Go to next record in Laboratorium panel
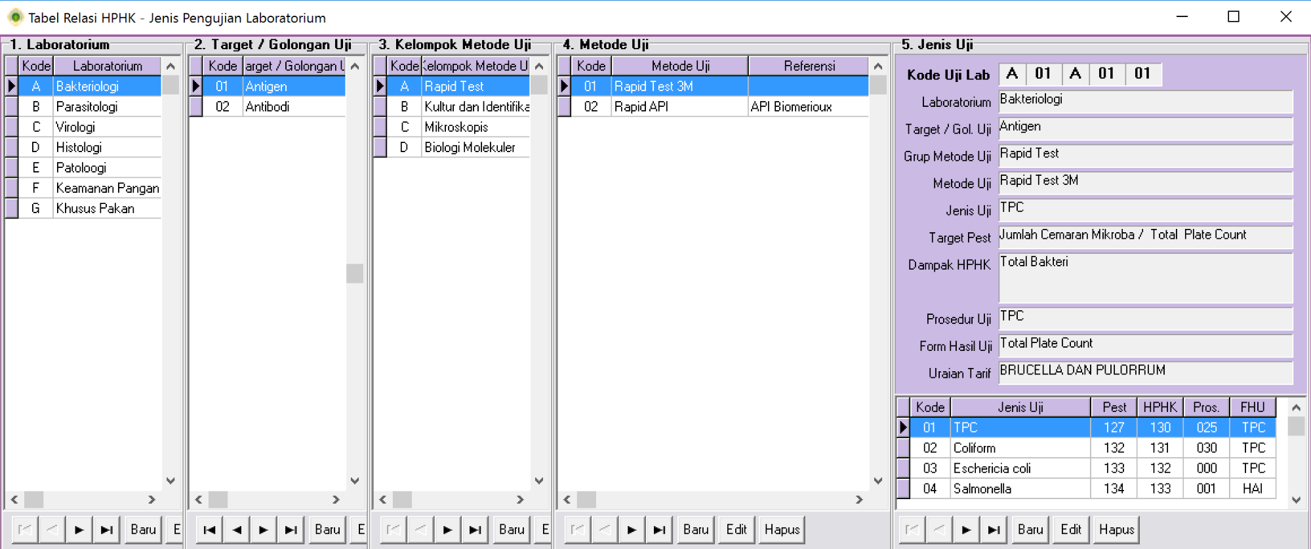Image resolution: width=1311 pixels, height=549 pixels. 79,529
